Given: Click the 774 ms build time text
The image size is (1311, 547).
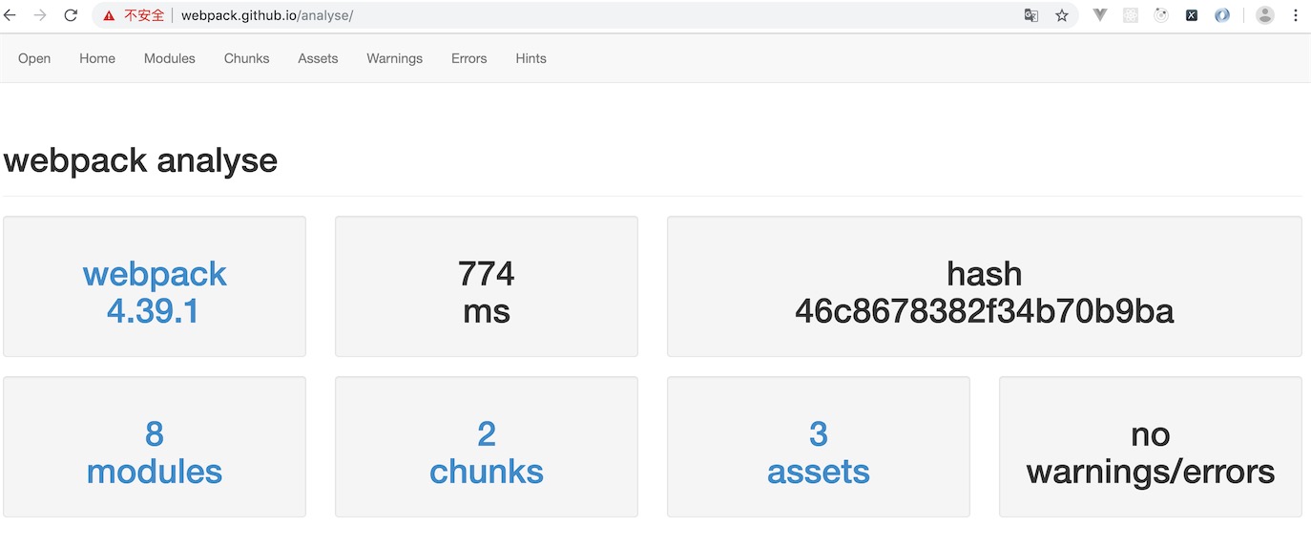Looking at the screenshot, I should pyautogui.click(x=487, y=292).
